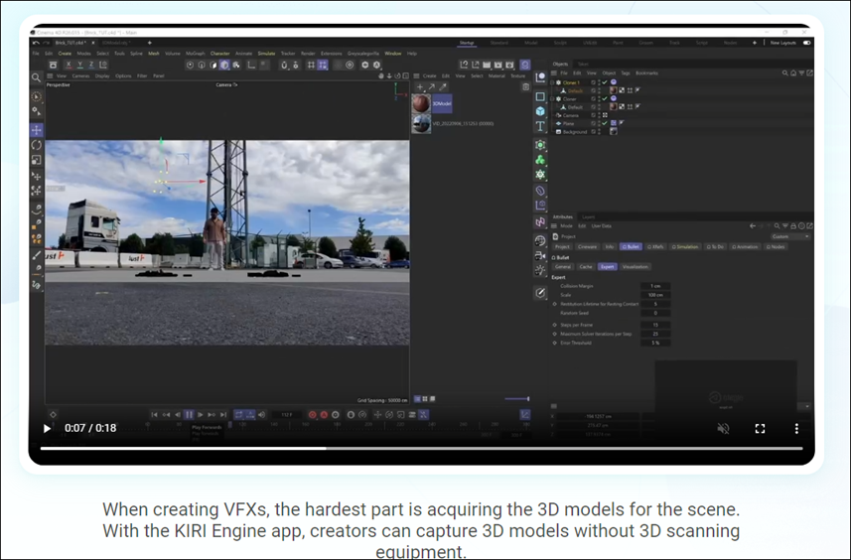Click the Cube primitive icon

540,111
